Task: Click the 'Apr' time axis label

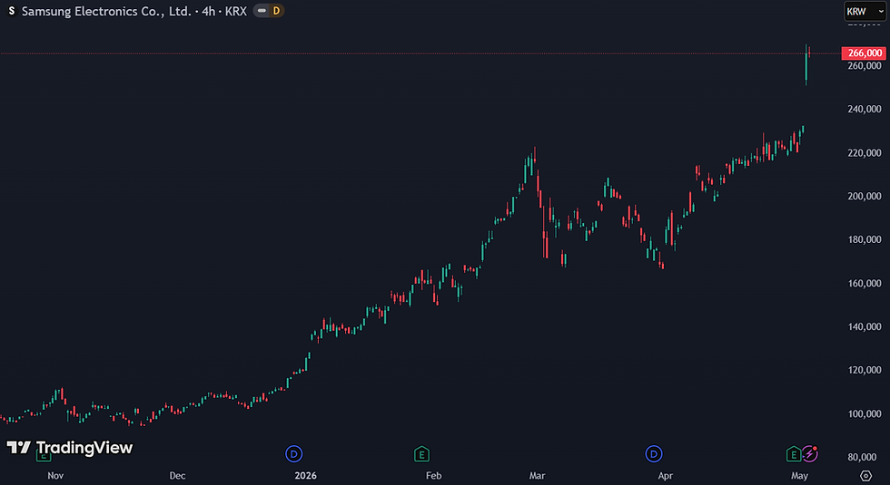Action: 665,475
